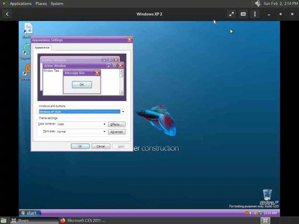The width and height of the screenshot is (299, 224).
Task: Click Active Window preview maximize button
Action: (x=114, y=66)
